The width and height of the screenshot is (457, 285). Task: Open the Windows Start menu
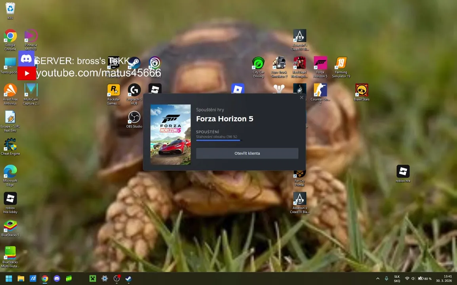(x=9, y=279)
